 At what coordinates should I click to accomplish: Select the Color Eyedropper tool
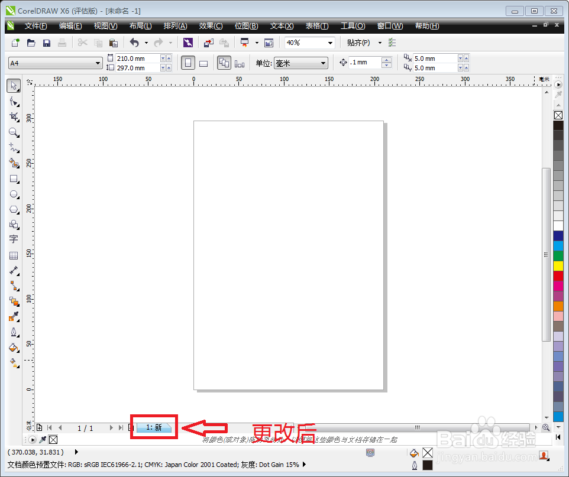click(x=14, y=317)
